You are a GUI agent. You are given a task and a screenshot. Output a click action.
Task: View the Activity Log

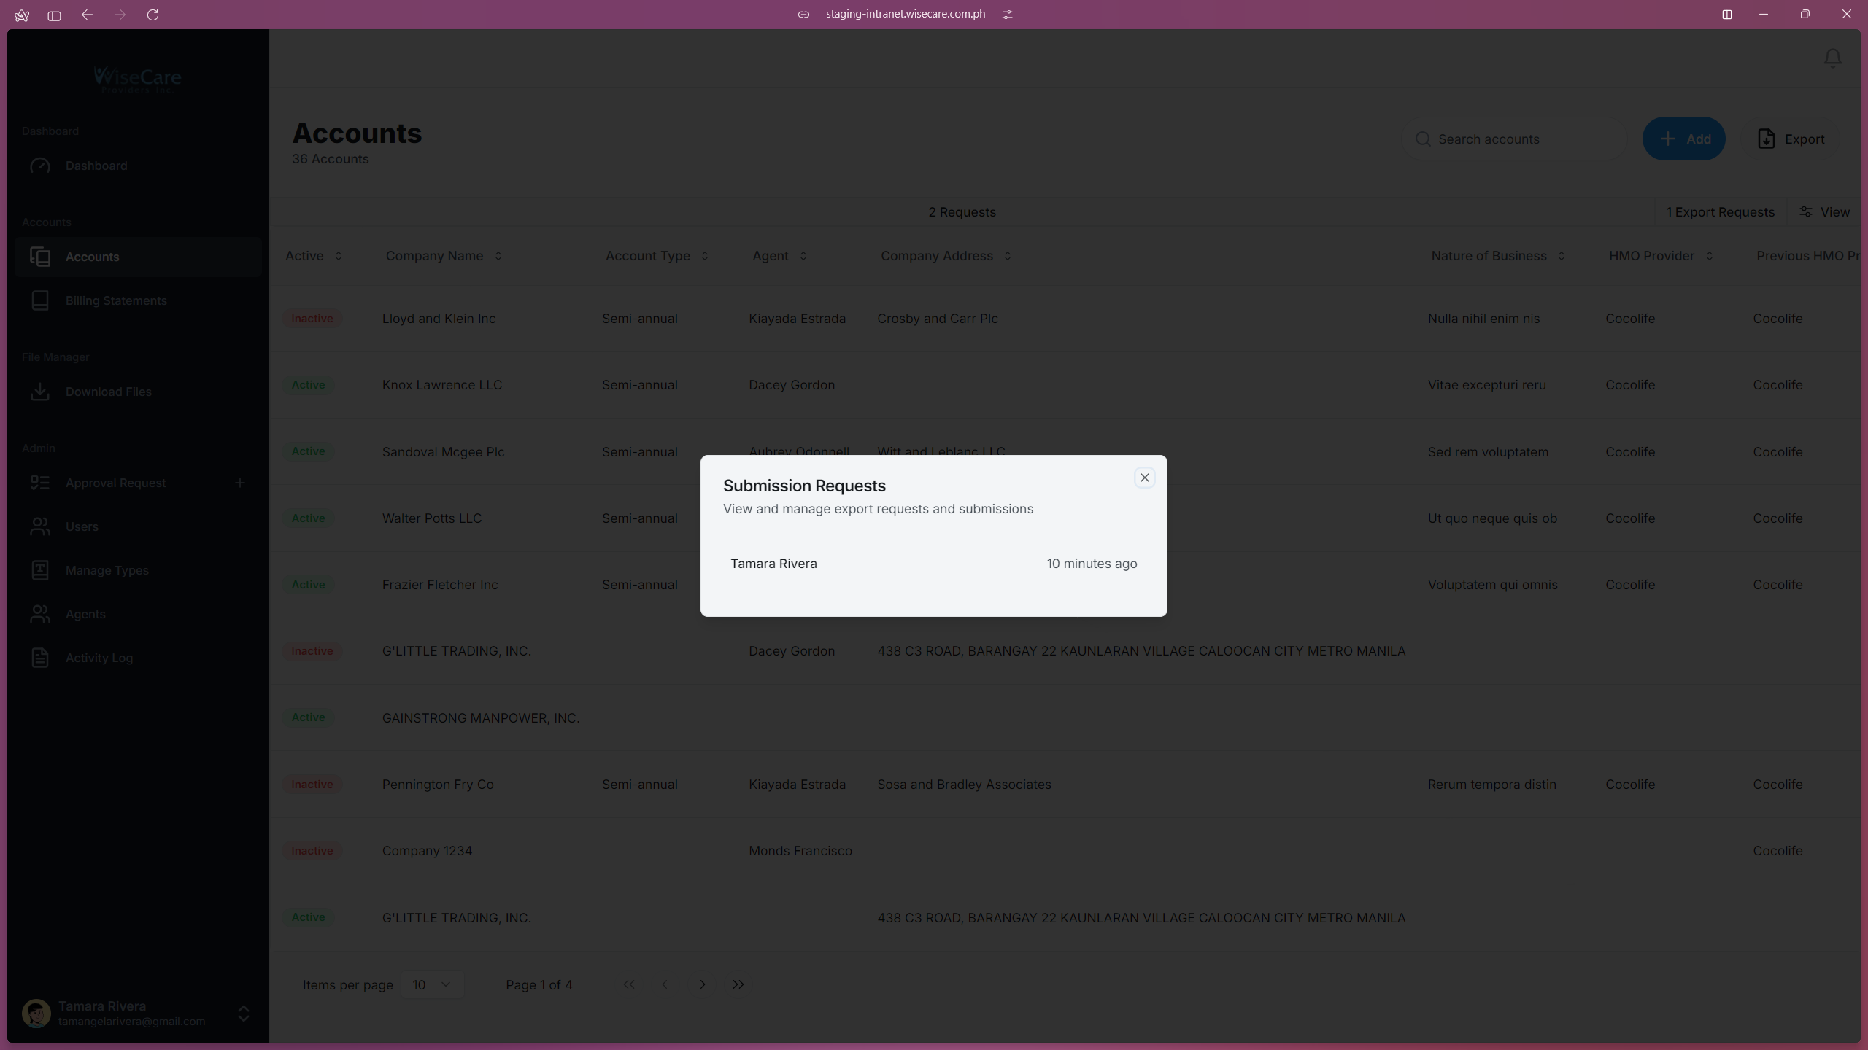(99, 658)
